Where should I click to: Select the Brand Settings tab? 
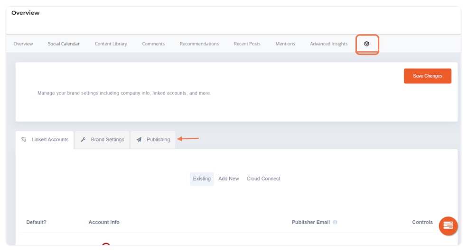tap(102, 140)
